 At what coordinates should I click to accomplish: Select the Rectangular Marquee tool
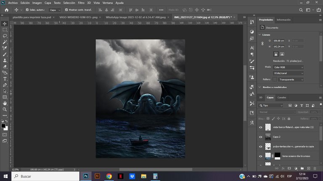5,30
